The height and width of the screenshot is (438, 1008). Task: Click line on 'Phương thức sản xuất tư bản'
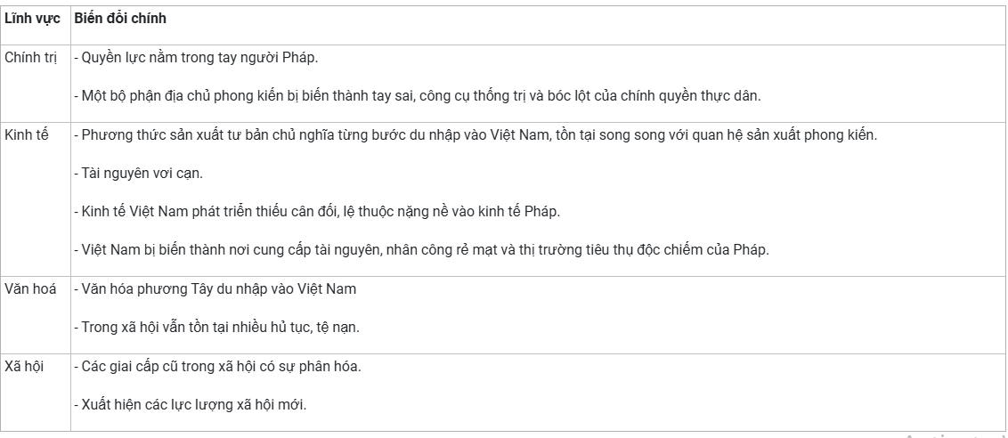pos(476,135)
